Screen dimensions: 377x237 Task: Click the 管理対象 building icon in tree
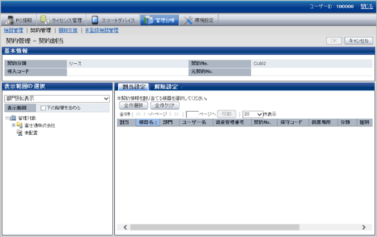coord(13,118)
